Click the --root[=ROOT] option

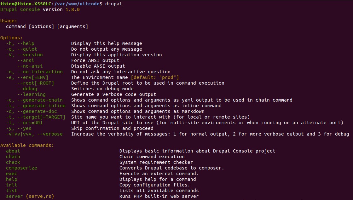pos(36,83)
